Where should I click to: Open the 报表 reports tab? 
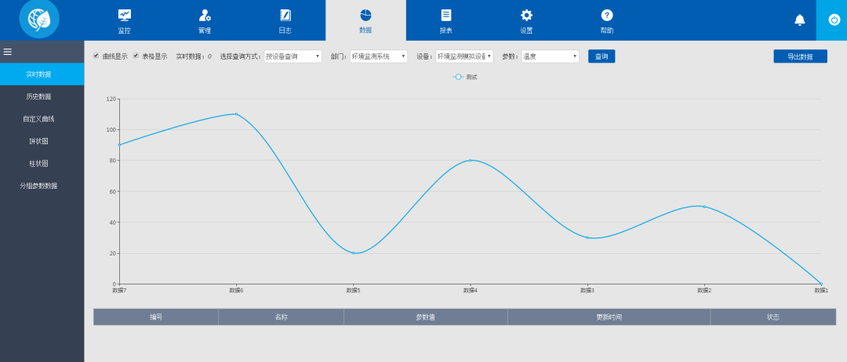click(446, 20)
